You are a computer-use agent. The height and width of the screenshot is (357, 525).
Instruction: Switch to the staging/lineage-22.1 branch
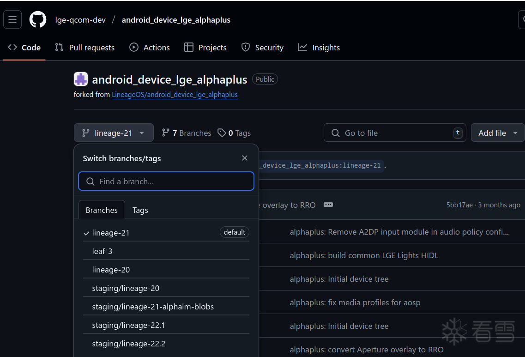[x=129, y=325]
